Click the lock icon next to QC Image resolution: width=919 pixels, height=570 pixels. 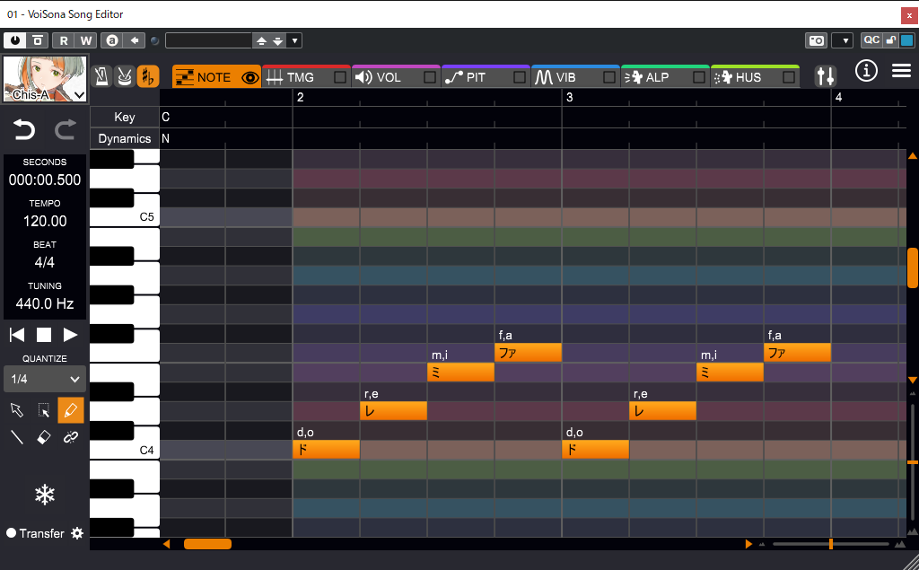(891, 39)
